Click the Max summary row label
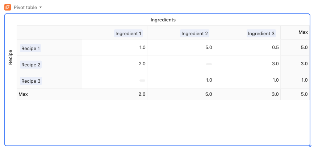The height and width of the screenshot is (152, 314). 23,94
